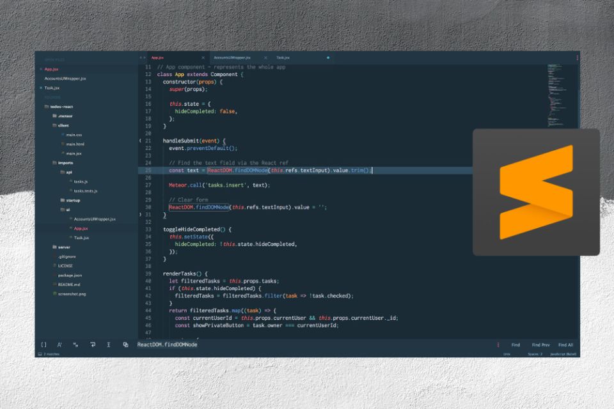Click the Find All button
Screen dimensions: 614x409
tap(565, 345)
